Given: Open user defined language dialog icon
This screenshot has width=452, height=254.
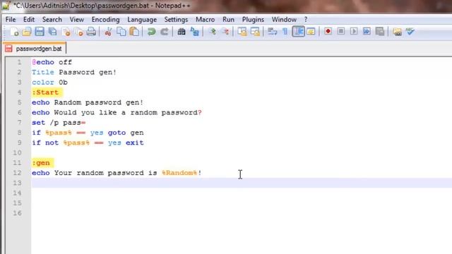Looking at the screenshot, I should point(311,32).
